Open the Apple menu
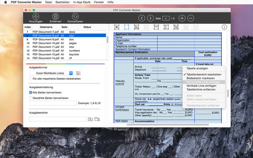253x158 pixels. click(6, 2)
